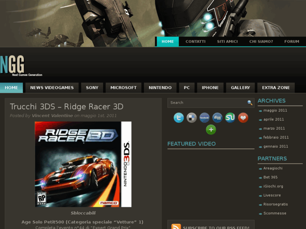
Task: Open author Vincent Valentine link
Action: [52, 116]
